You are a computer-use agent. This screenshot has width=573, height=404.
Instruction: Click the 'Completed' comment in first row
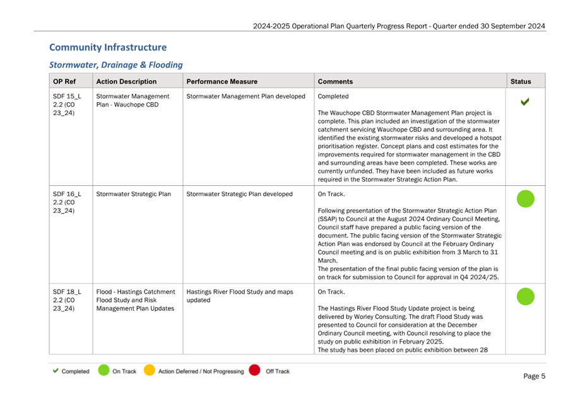click(x=333, y=96)
